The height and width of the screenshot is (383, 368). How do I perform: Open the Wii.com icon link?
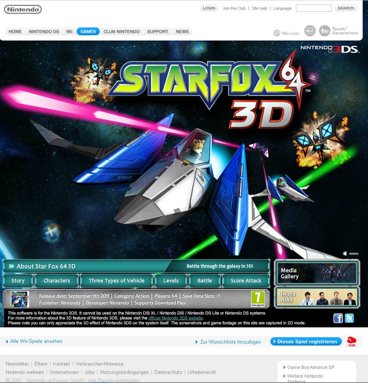286,33
